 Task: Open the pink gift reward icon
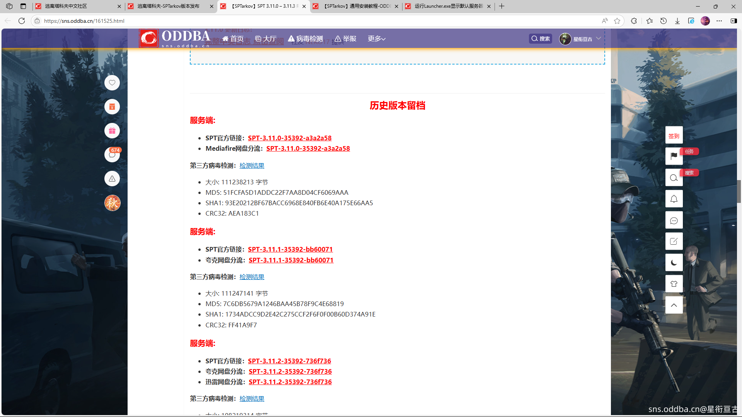(x=112, y=131)
